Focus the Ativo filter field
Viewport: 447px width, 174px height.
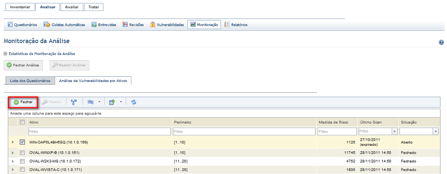[x=100, y=131]
